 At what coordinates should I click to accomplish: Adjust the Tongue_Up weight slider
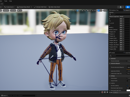(125, 36)
